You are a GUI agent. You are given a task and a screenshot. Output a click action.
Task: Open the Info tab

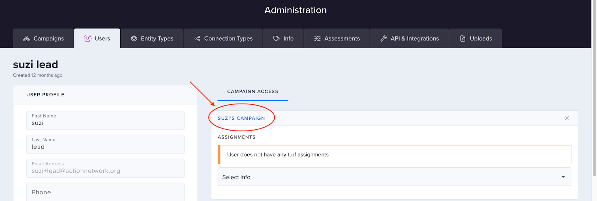tap(283, 38)
